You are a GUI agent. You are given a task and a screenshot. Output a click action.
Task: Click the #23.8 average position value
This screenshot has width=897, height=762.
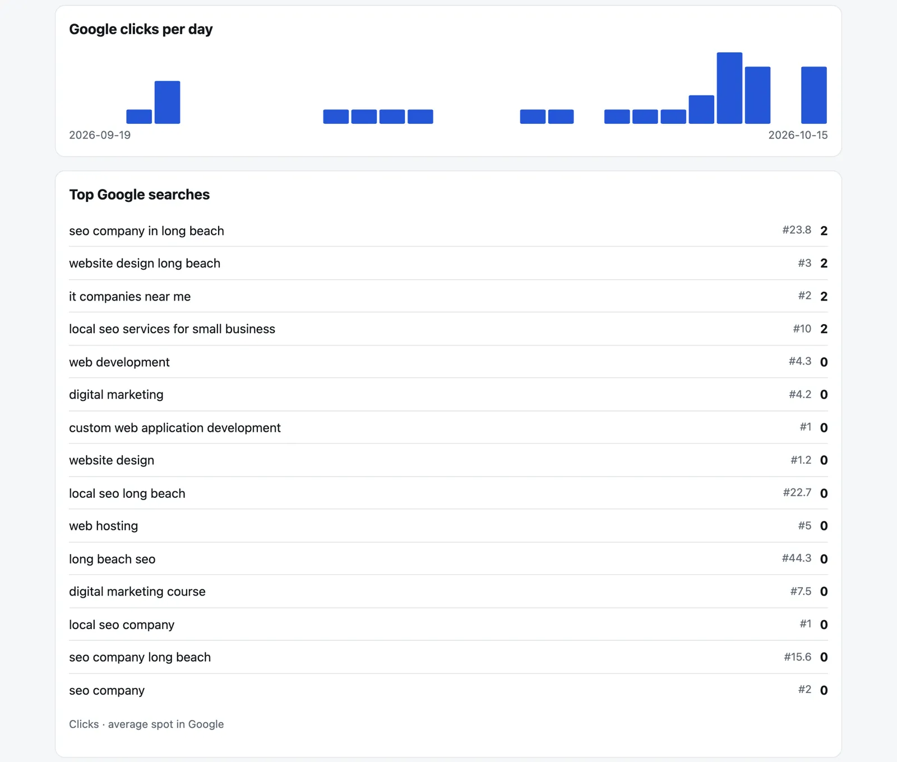797,230
